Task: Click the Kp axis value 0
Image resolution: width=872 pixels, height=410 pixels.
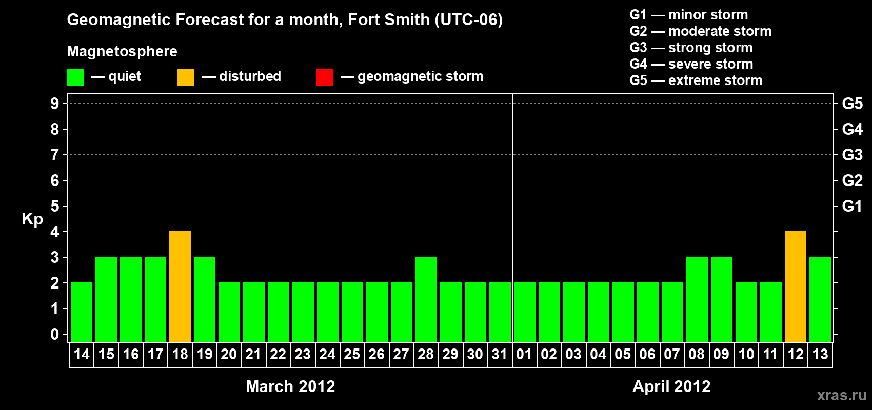Action: (55, 334)
